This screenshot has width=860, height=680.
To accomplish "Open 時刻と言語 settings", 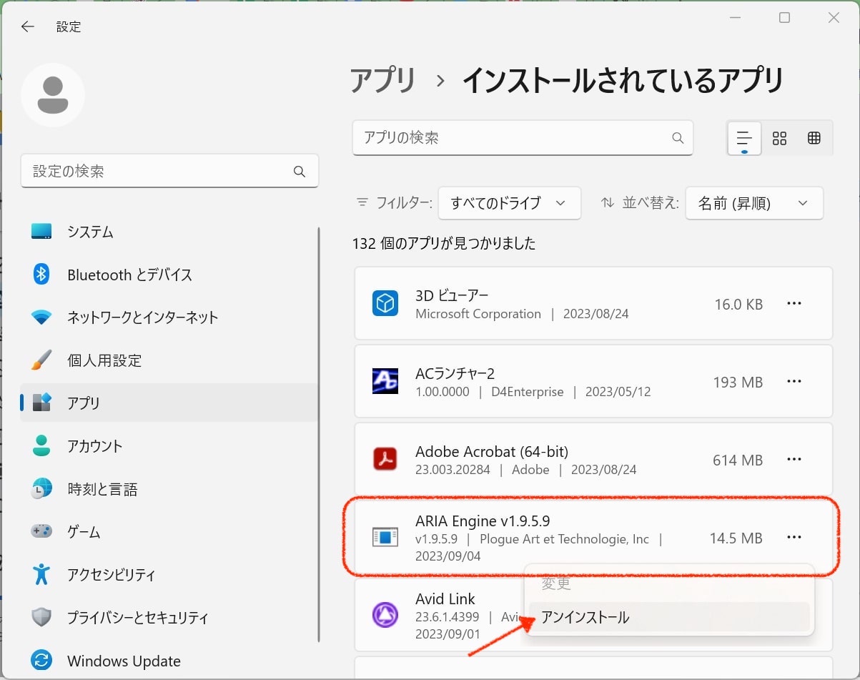I will click(x=169, y=489).
